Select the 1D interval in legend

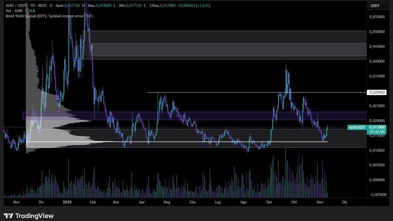coord(33,6)
